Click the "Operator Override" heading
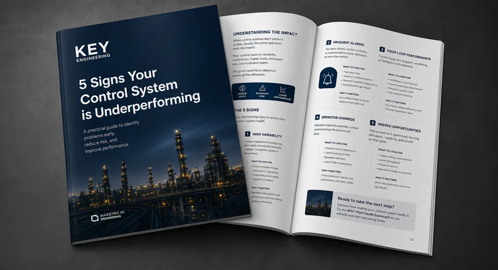This screenshot has height=270, width=498. pyautogui.click(x=338, y=118)
